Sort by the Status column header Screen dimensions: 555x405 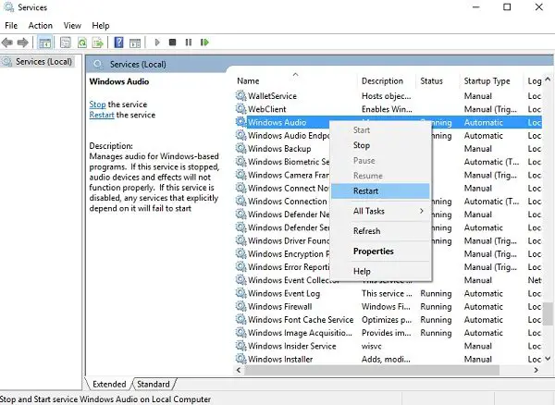(x=438, y=81)
